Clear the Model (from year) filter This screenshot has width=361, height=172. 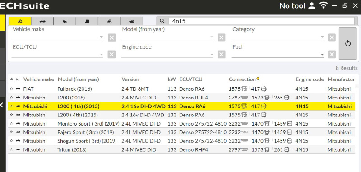(x=221, y=37)
